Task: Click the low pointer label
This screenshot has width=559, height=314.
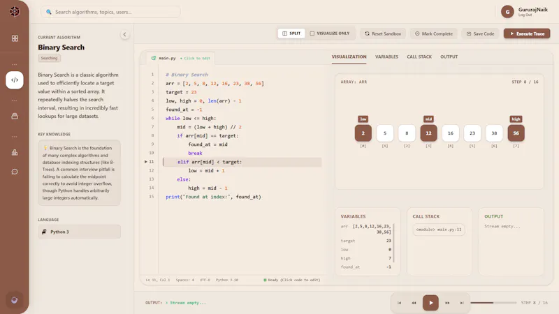Action: pos(363,119)
